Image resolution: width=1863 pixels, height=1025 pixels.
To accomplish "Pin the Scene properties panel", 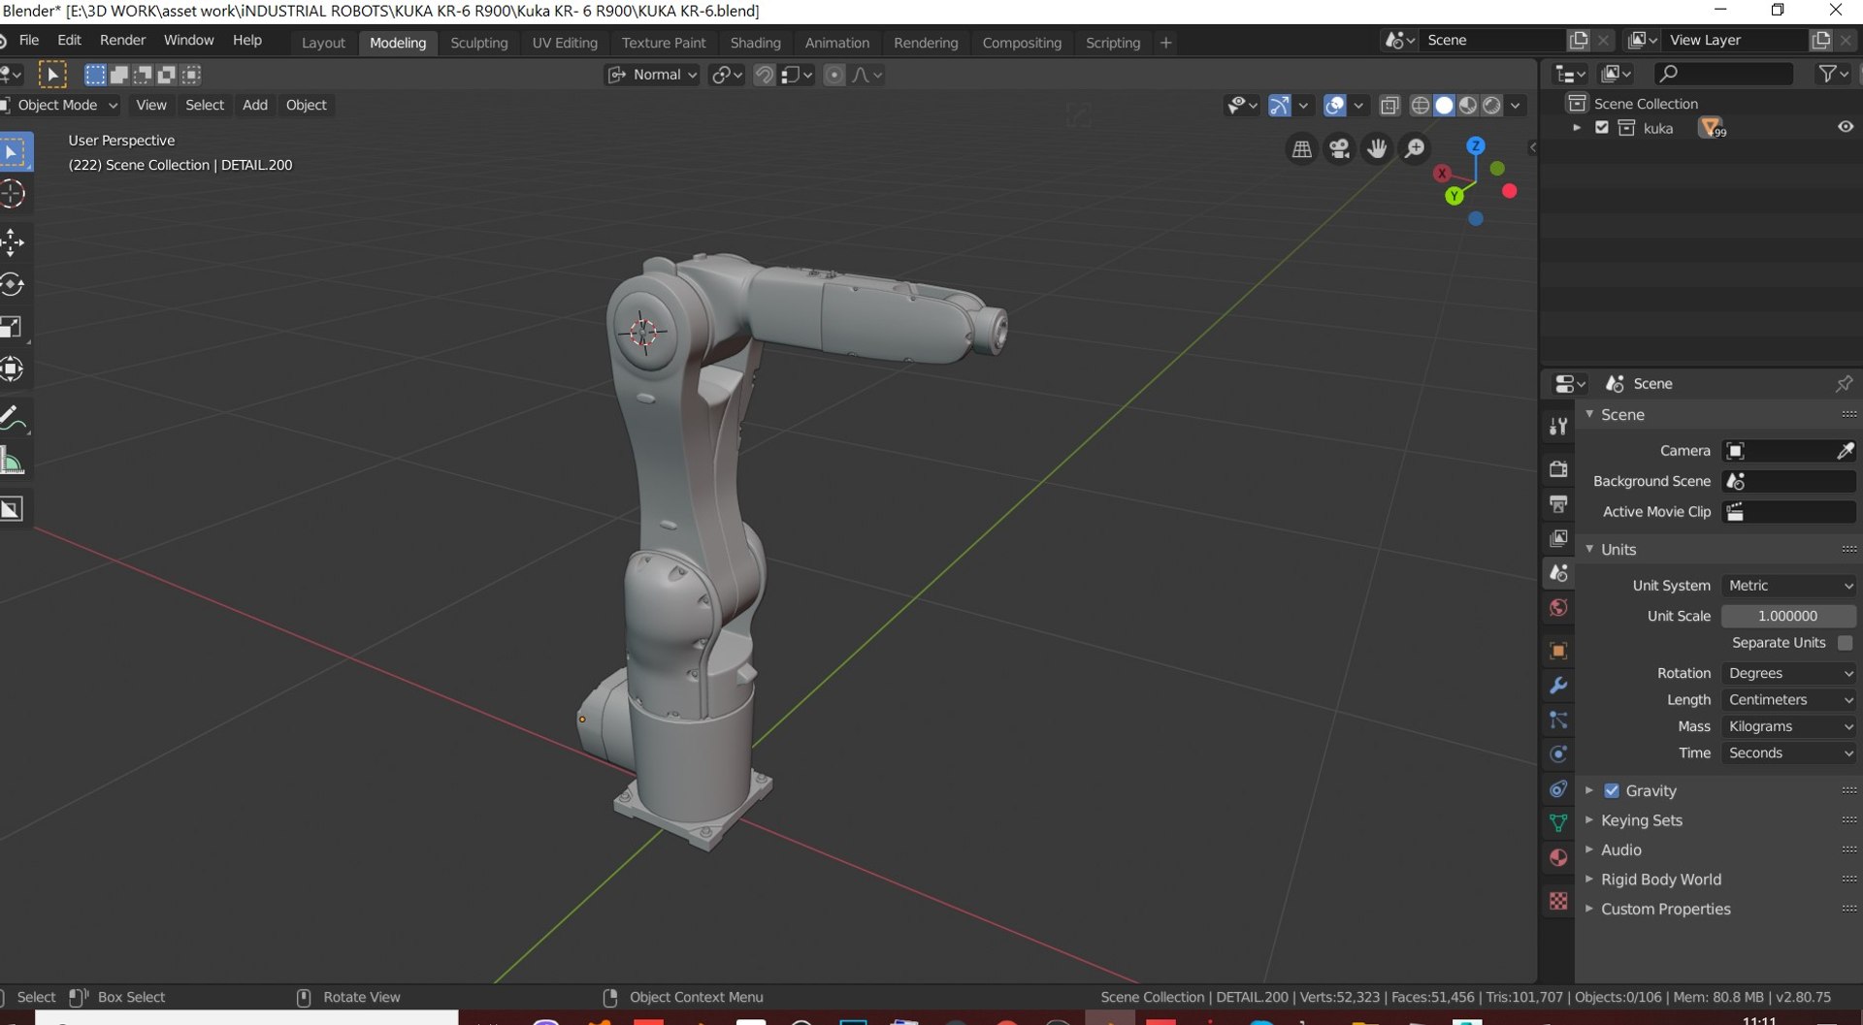I will pos(1844,384).
